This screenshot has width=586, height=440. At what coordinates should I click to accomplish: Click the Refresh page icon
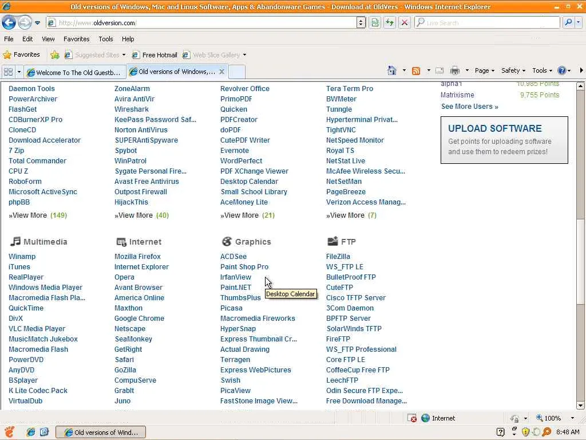coord(389,23)
